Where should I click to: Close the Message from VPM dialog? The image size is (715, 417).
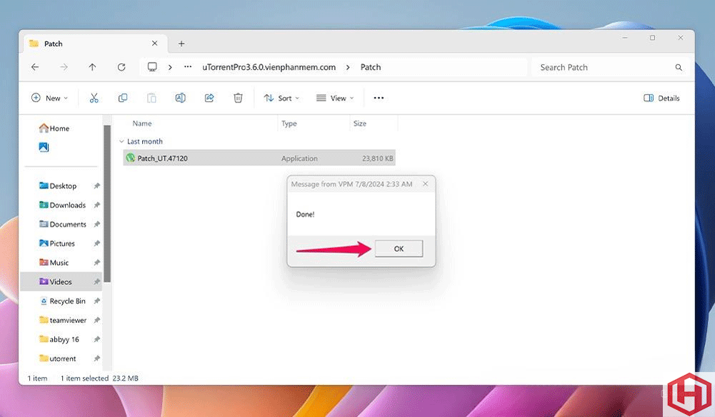(x=426, y=184)
